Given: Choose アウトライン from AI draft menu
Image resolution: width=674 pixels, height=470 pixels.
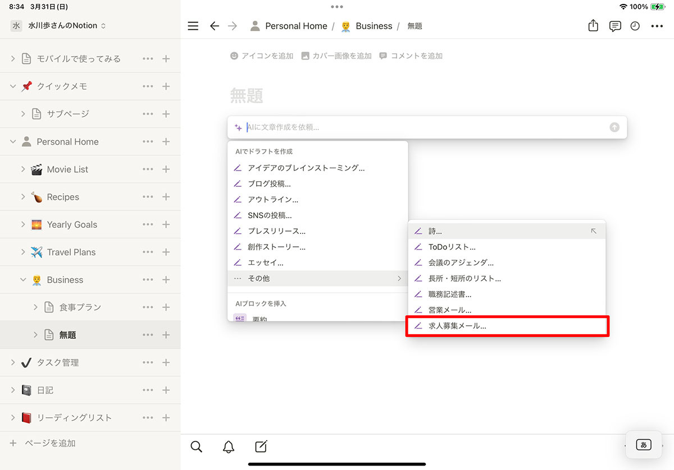Looking at the screenshot, I should 317,199.
